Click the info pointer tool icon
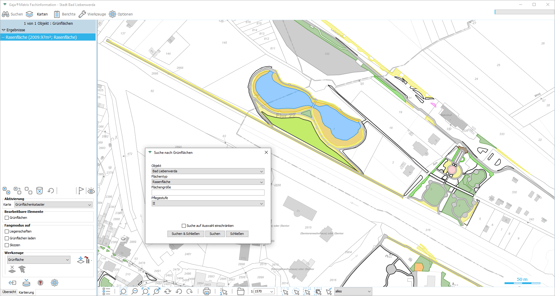This screenshot has height=296, width=555. [x=224, y=292]
